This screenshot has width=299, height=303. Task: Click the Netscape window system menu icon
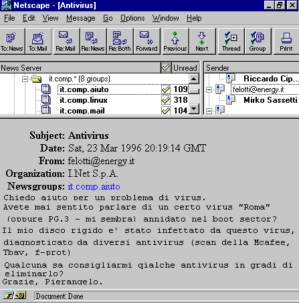point(6,5)
